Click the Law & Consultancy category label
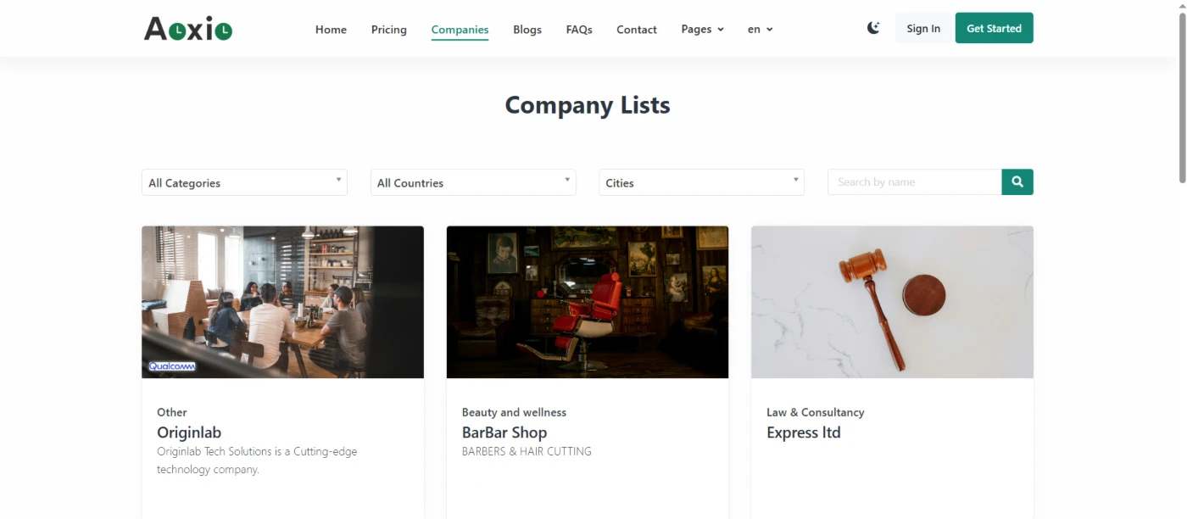The height and width of the screenshot is (519, 1187). pyautogui.click(x=816, y=412)
